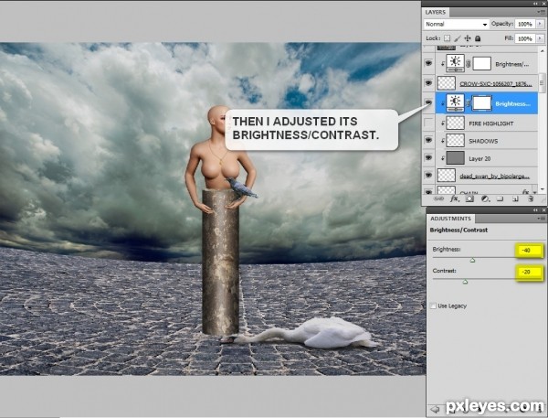Switch to the LAYERS tab

point(436,12)
